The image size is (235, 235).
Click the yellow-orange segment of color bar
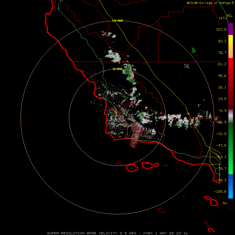click(231, 46)
